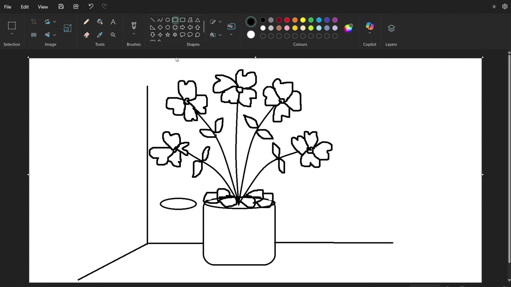The width and height of the screenshot is (511, 287).
Task: Select the Triangle shape
Action: [198, 20]
